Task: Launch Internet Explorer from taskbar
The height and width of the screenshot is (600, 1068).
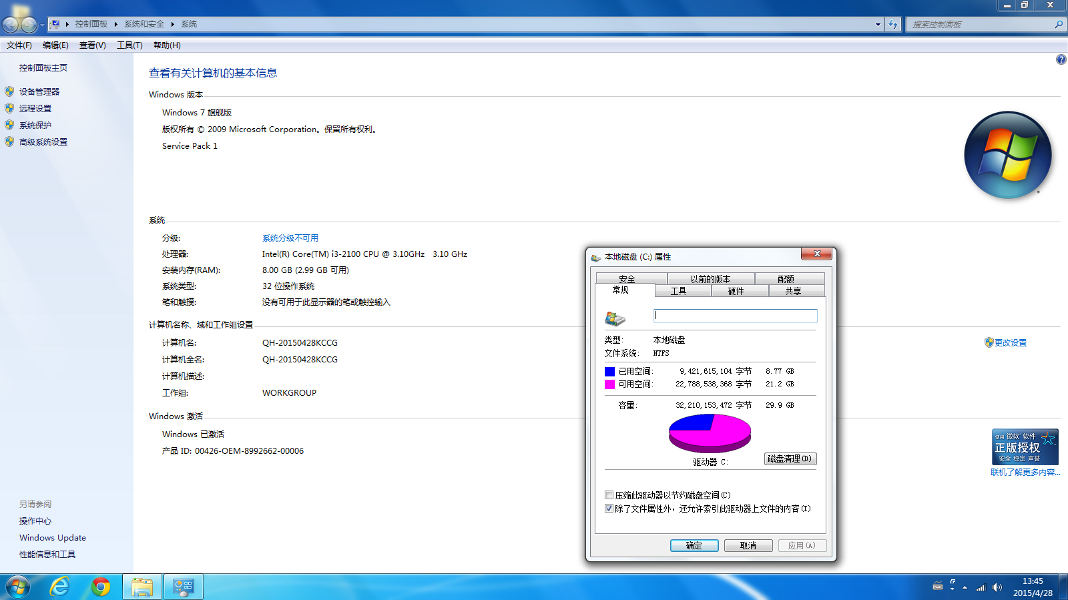Action: (x=60, y=587)
